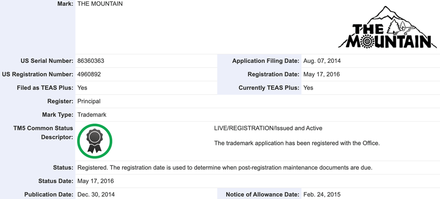Select the Register value Principal
Image resolution: width=440 pixels, height=199 pixels.
pyautogui.click(x=89, y=101)
